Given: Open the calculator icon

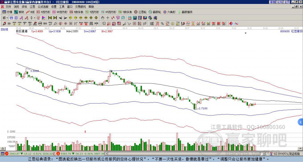Looking at the screenshot, I should (x=135, y=18).
